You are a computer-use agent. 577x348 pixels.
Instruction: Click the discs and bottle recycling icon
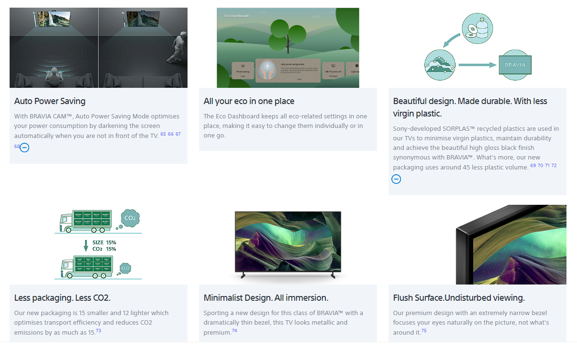tap(477, 29)
